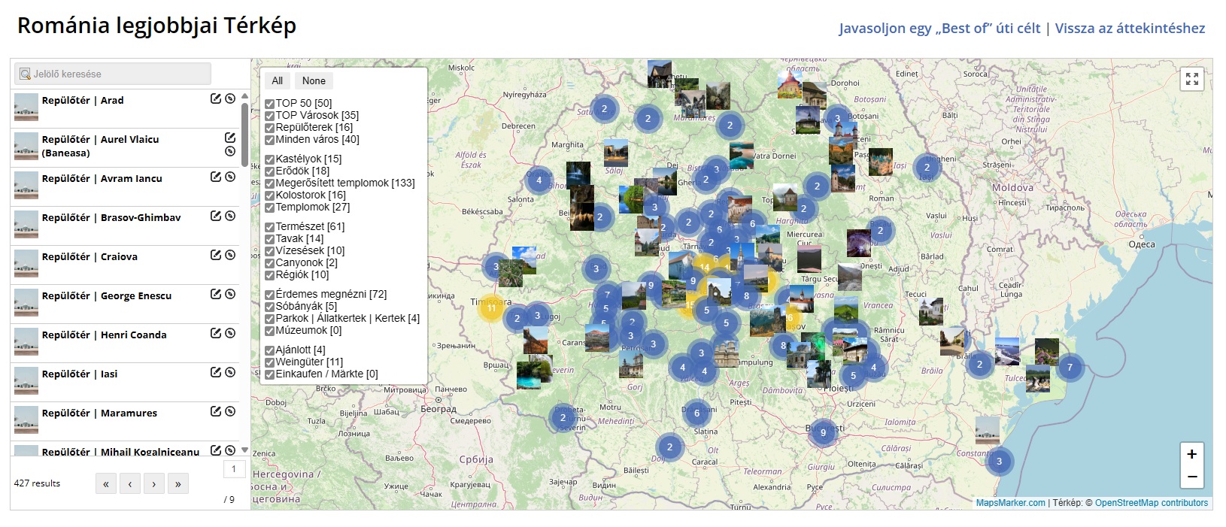Click the marker list vertical scrollbar
Image resolution: width=1226 pixels, height=527 pixels.
[244, 135]
